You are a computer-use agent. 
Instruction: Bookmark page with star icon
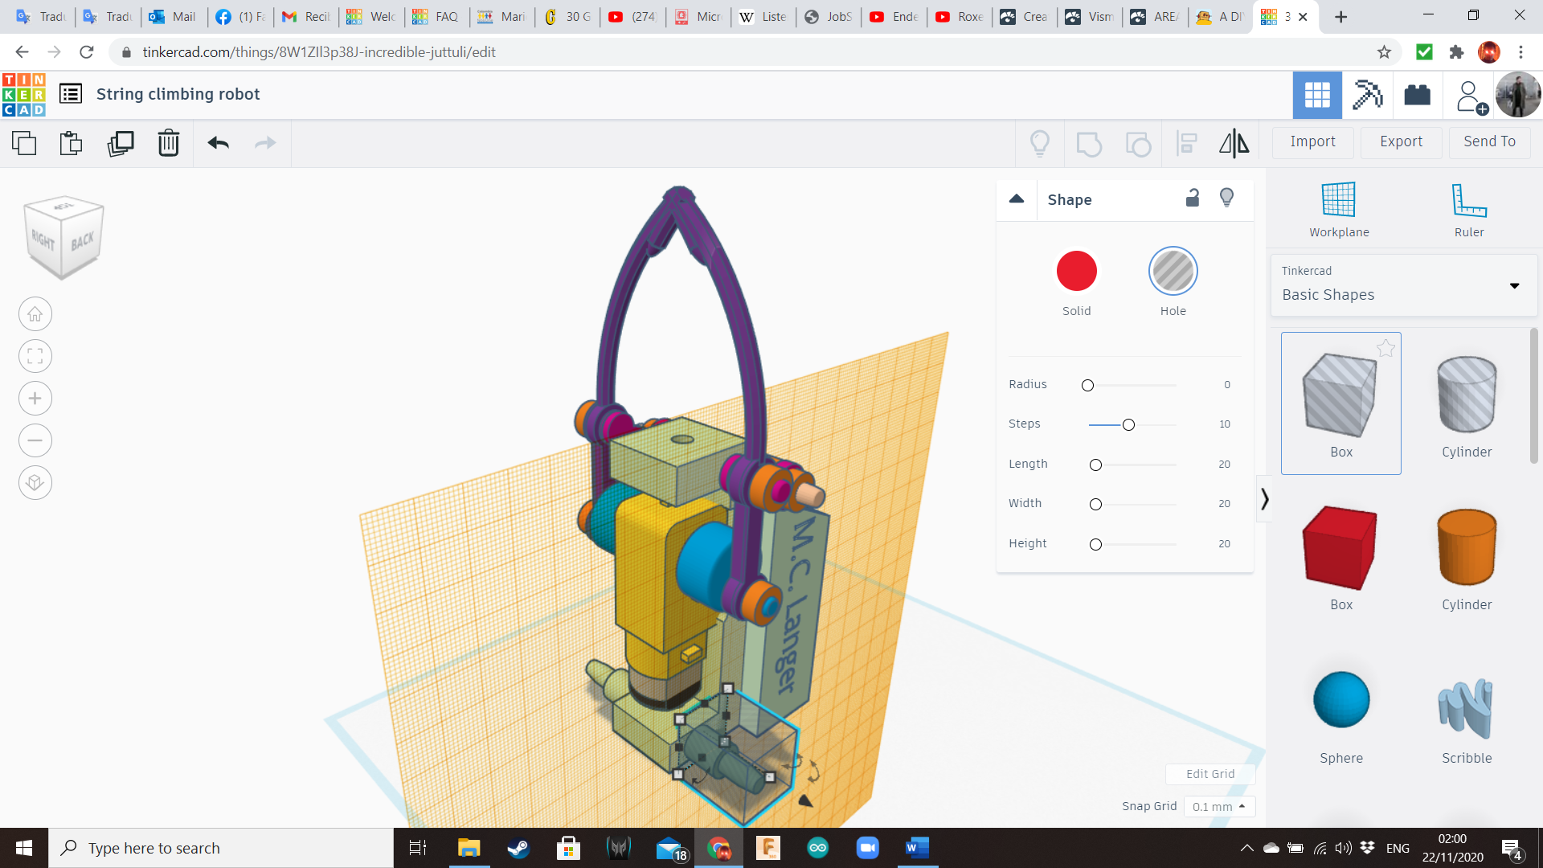click(x=1384, y=52)
